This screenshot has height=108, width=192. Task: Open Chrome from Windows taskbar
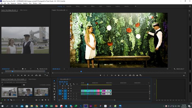point(36,106)
